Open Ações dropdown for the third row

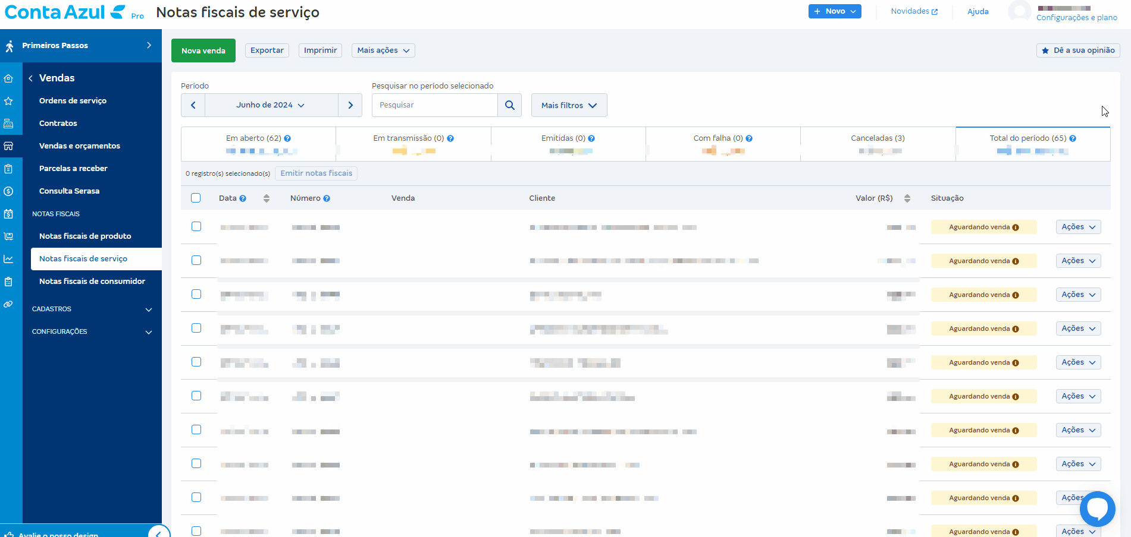coord(1079,295)
